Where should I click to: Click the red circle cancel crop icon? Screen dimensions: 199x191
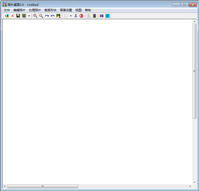point(81,16)
